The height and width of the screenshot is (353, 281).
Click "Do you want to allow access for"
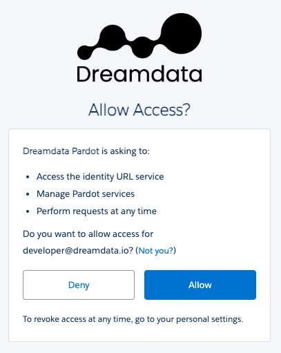coord(88,234)
